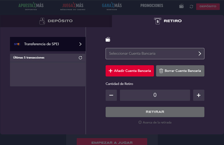Click the Retirar button

(155, 112)
